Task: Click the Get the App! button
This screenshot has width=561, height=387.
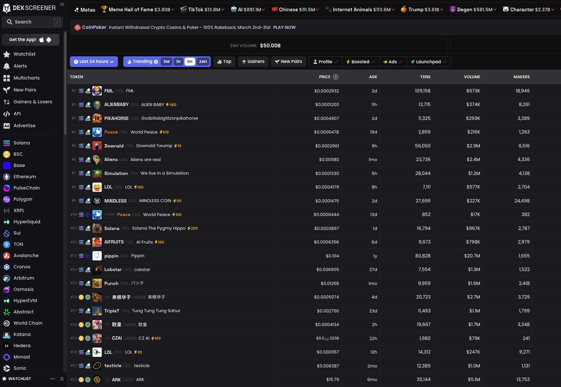Action: (30, 40)
